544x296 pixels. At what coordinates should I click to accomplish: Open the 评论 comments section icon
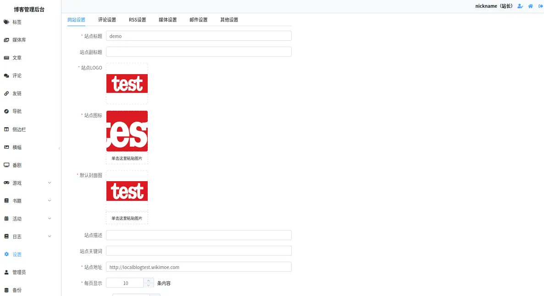pyautogui.click(x=6, y=75)
